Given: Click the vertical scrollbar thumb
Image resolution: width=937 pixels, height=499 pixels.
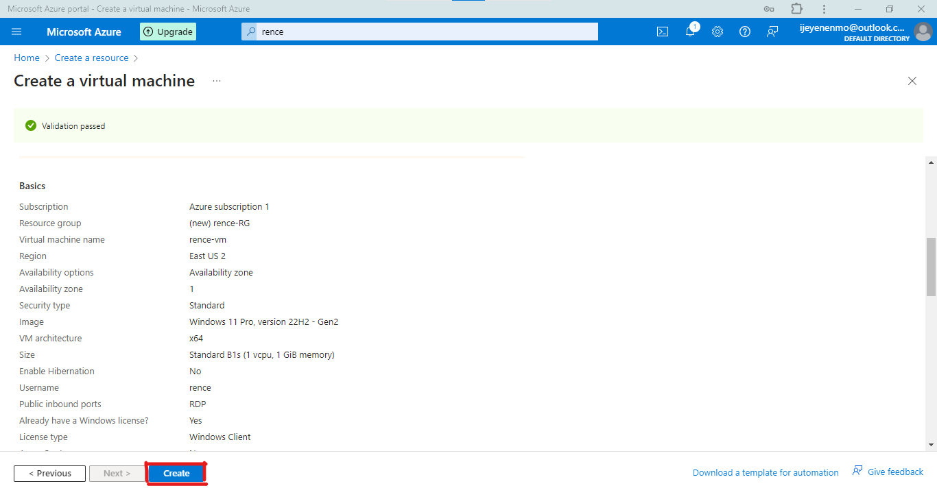Looking at the screenshot, I should 931,267.
